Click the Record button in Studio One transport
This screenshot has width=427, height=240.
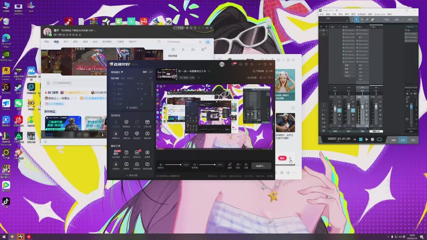(x=373, y=139)
